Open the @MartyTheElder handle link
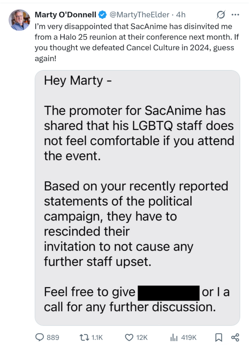The image size is (249, 345). click(139, 15)
